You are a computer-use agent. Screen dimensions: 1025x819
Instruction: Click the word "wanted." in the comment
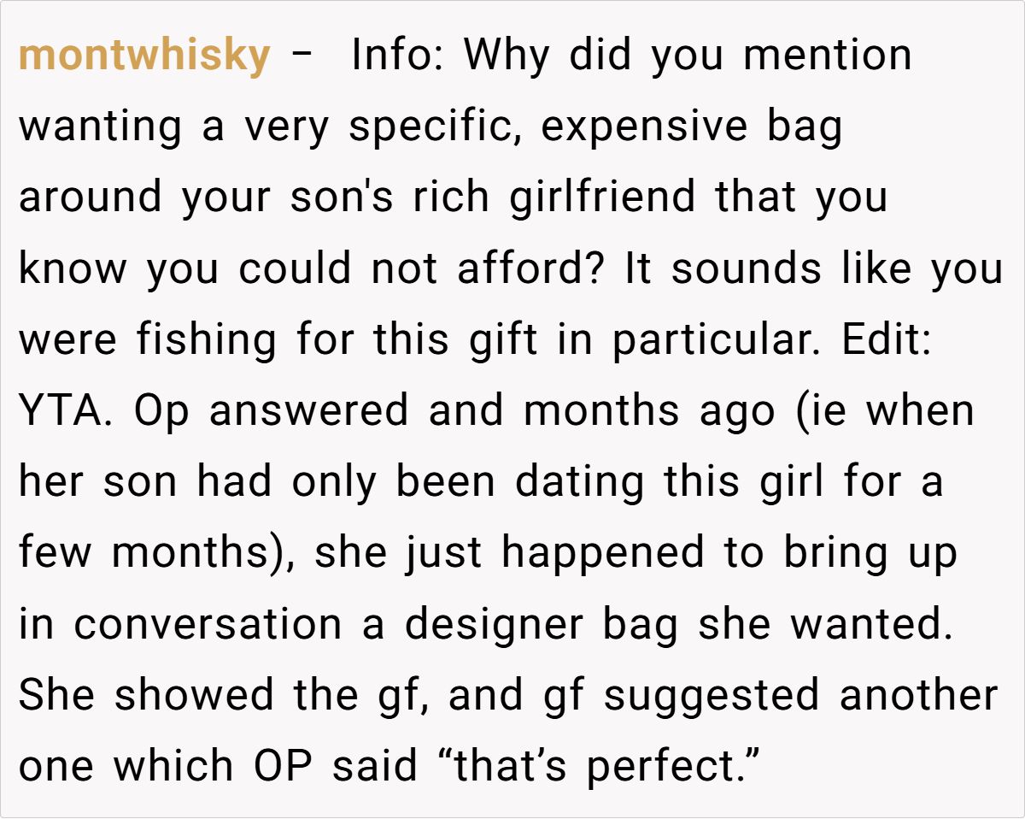point(871,624)
